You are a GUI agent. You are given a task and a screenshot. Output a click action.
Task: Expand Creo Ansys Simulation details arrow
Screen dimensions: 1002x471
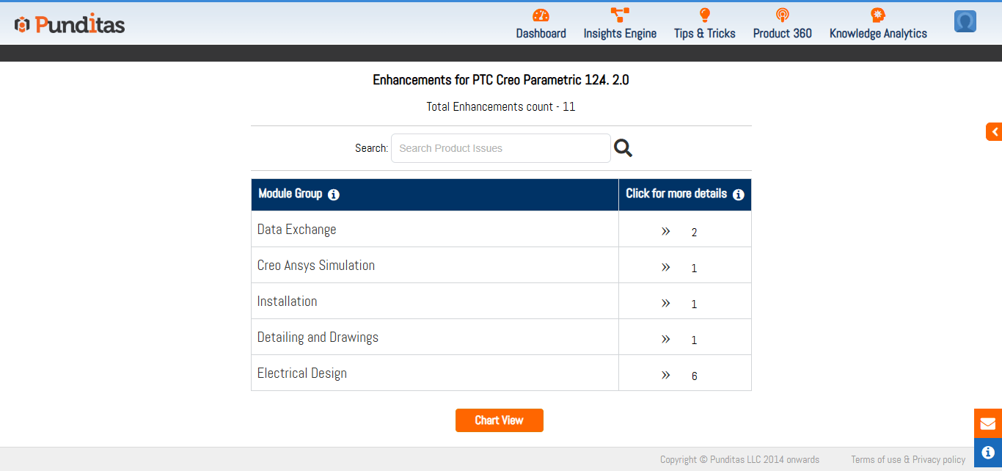pyautogui.click(x=666, y=267)
